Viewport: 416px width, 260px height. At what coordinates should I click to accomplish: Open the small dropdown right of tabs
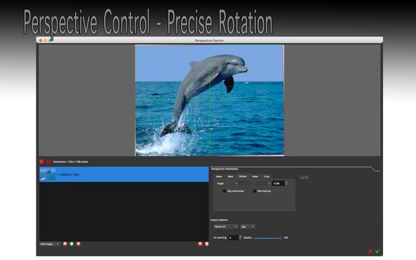click(x=307, y=178)
